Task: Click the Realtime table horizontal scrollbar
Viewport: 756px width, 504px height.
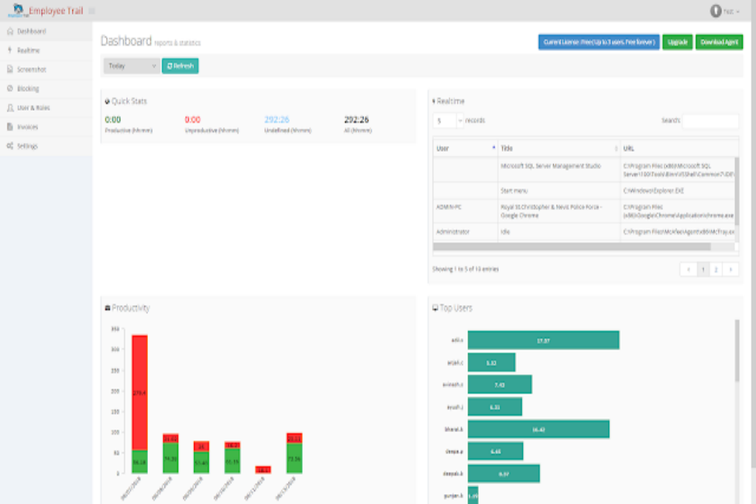Action: tap(580, 247)
